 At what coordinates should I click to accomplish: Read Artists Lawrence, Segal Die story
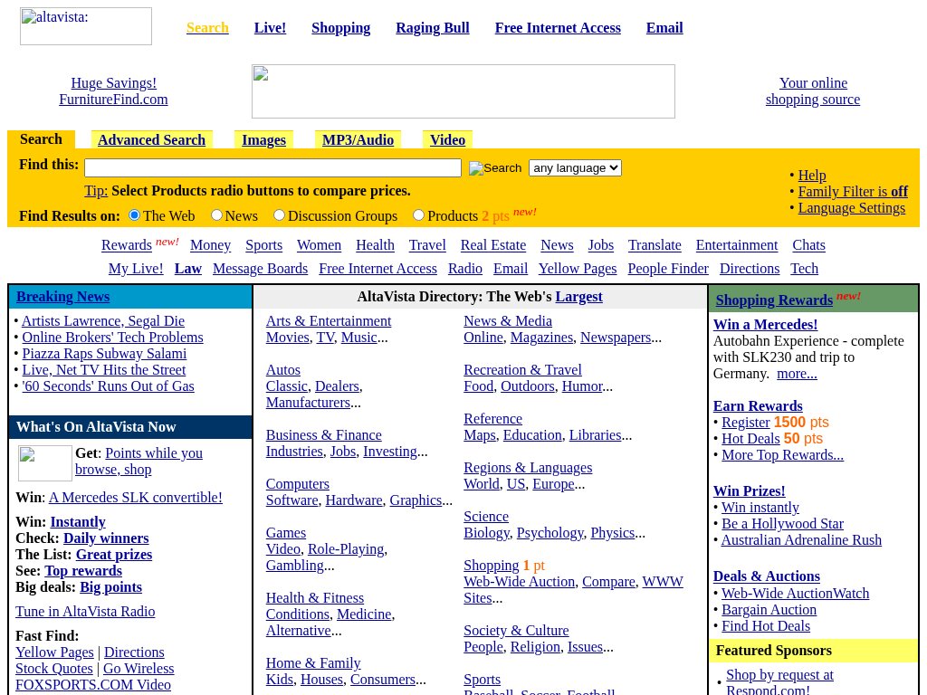tap(103, 321)
